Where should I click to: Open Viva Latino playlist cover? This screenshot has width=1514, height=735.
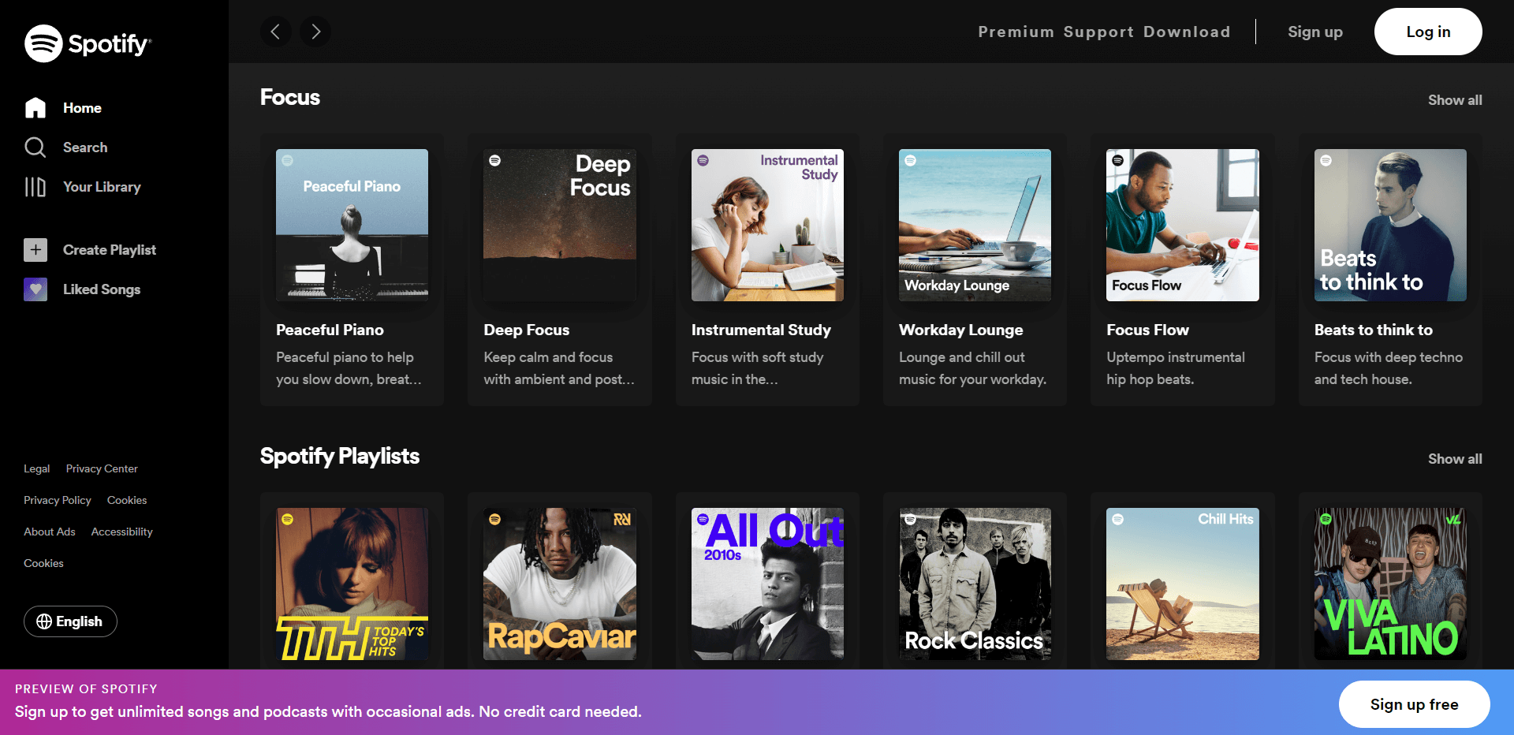1390,584
